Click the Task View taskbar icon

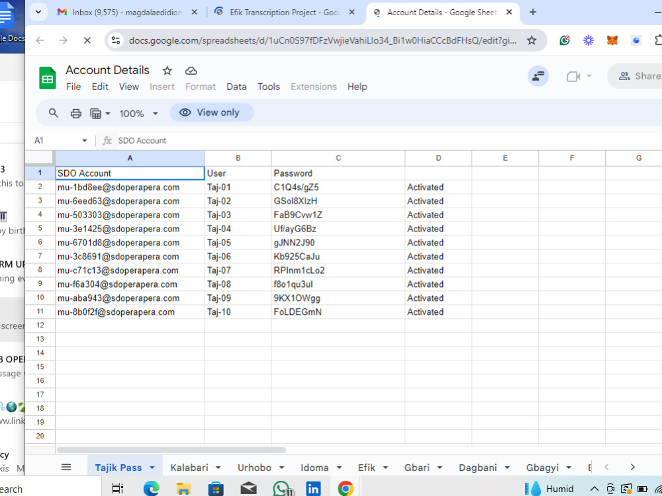point(117,489)
